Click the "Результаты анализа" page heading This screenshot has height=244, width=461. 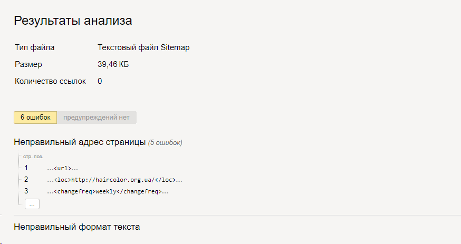tap(73, 21)
